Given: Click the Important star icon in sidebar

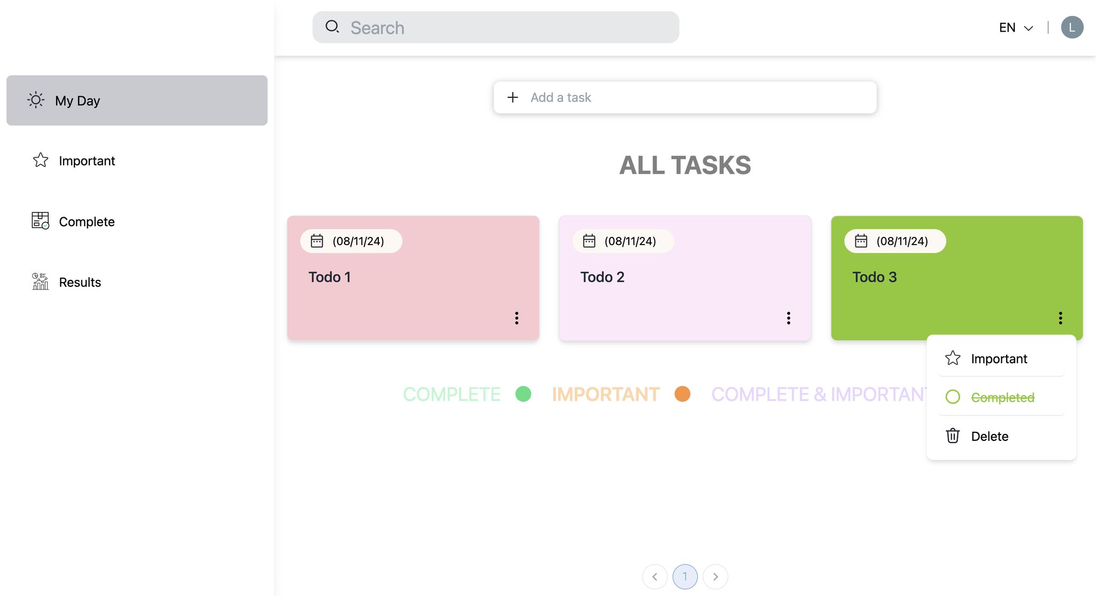Looking at the screenshot, I should click(40, 161).
